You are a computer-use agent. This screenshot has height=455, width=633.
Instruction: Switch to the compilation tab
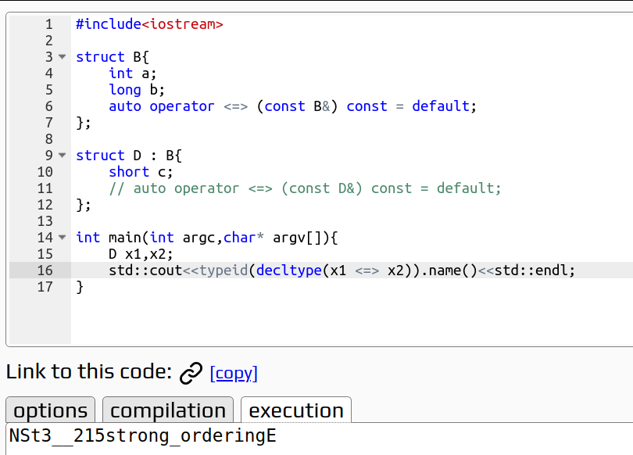point(168,410)
